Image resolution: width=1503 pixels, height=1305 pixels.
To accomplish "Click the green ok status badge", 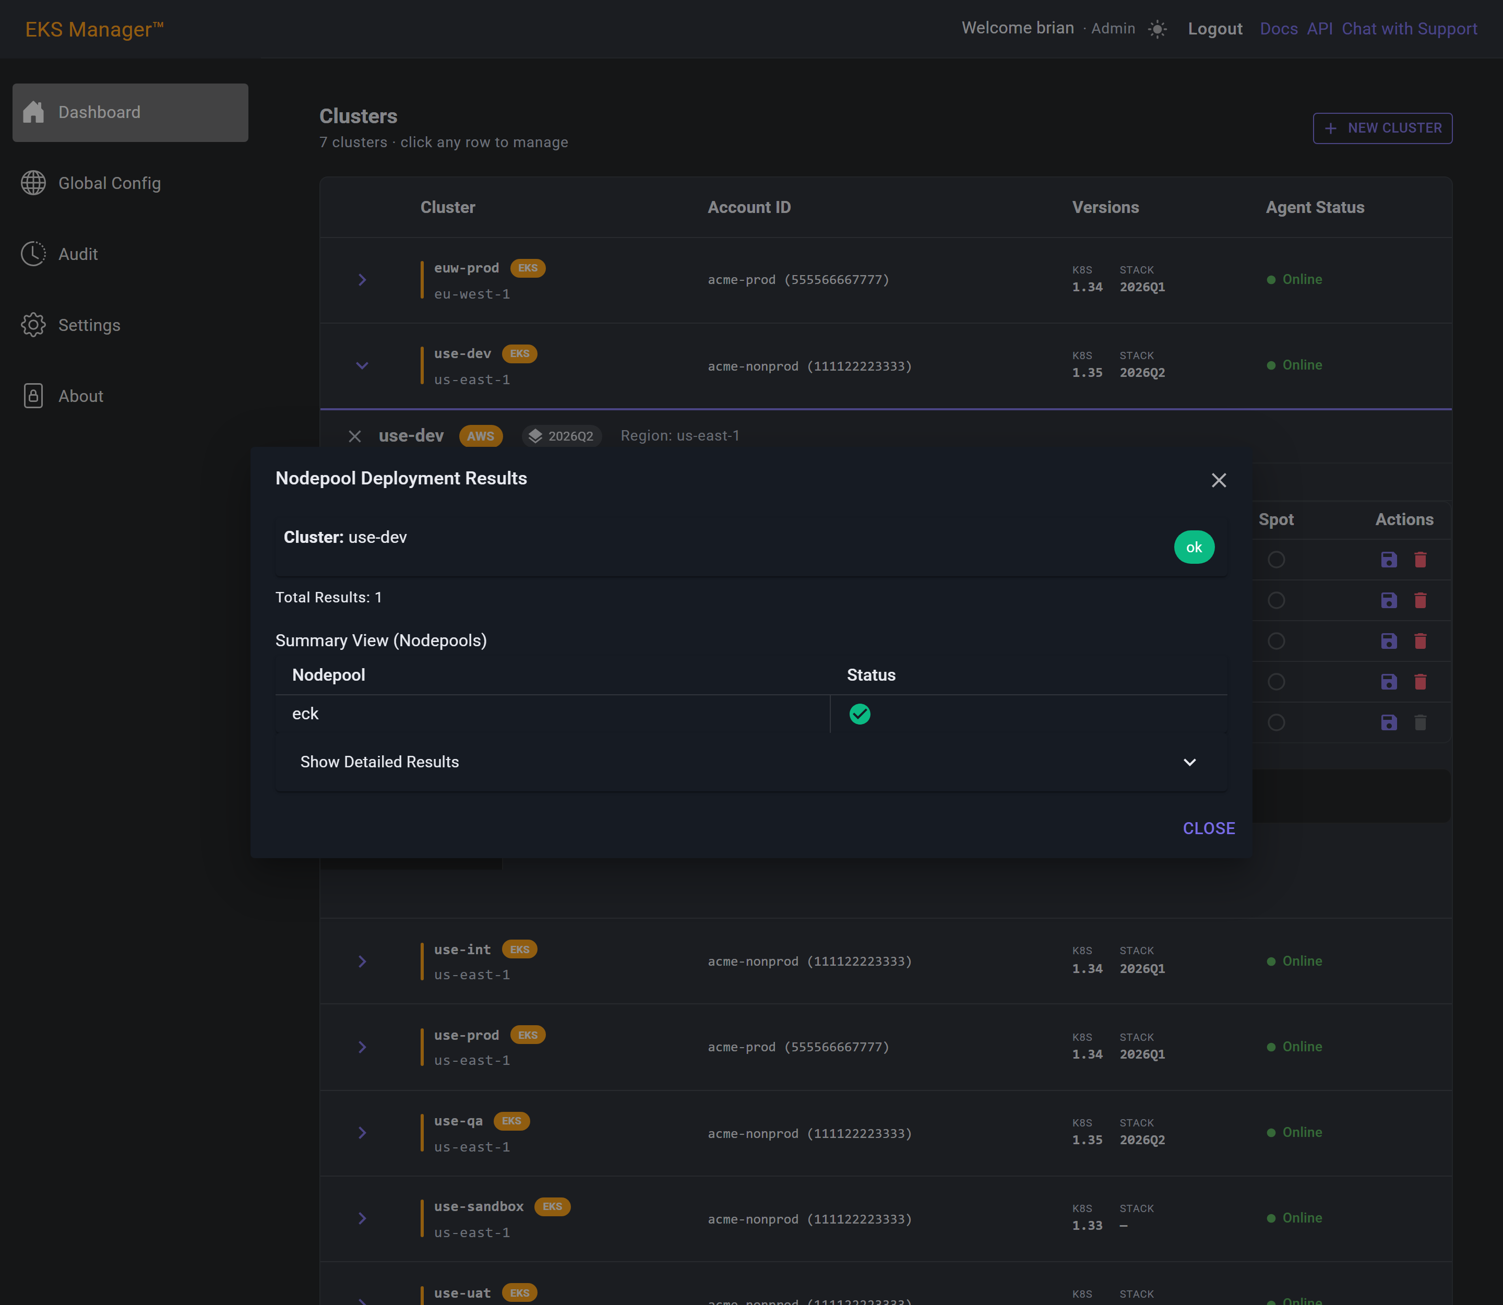I will click(x=1194, y=547).
